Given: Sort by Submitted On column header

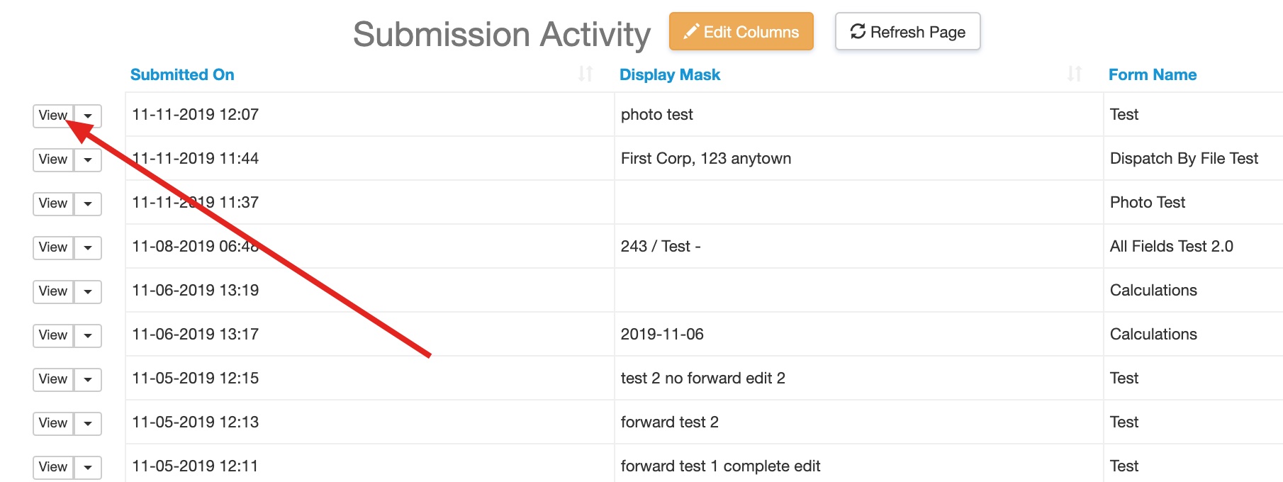Looking at the screenshot, I should (182, 74).
